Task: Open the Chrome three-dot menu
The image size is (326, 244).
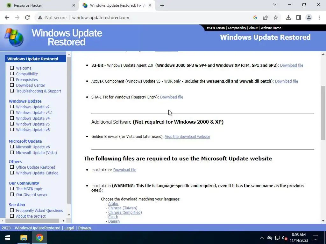Action: 319,18
